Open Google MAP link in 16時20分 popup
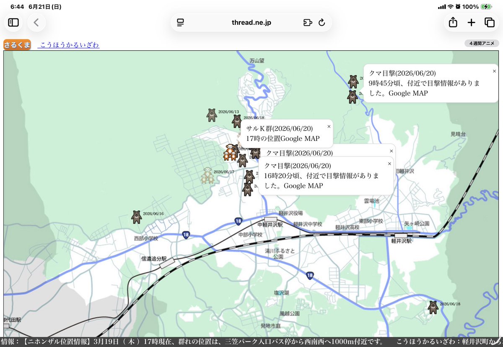 point(303,185)
